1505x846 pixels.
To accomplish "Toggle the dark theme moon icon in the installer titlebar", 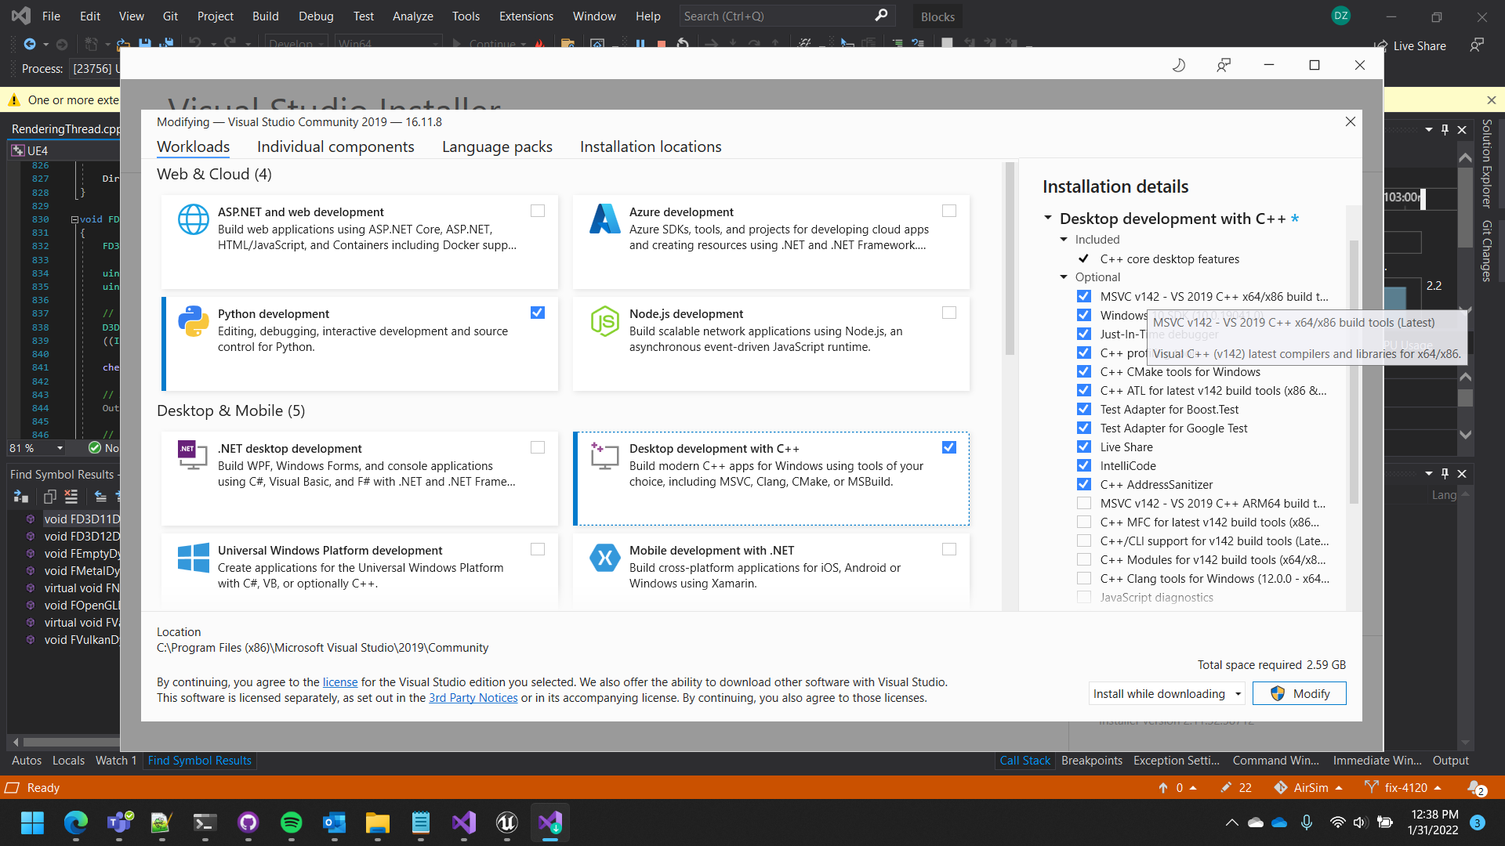I will [x=1179, y=65].
